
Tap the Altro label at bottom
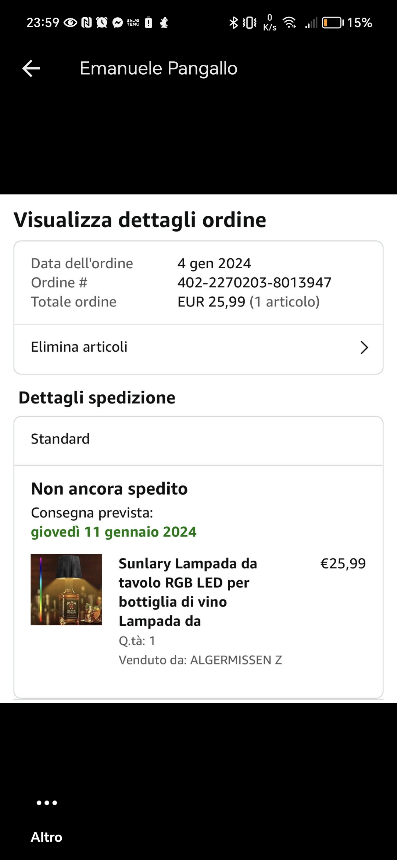[x=47, y=837]
